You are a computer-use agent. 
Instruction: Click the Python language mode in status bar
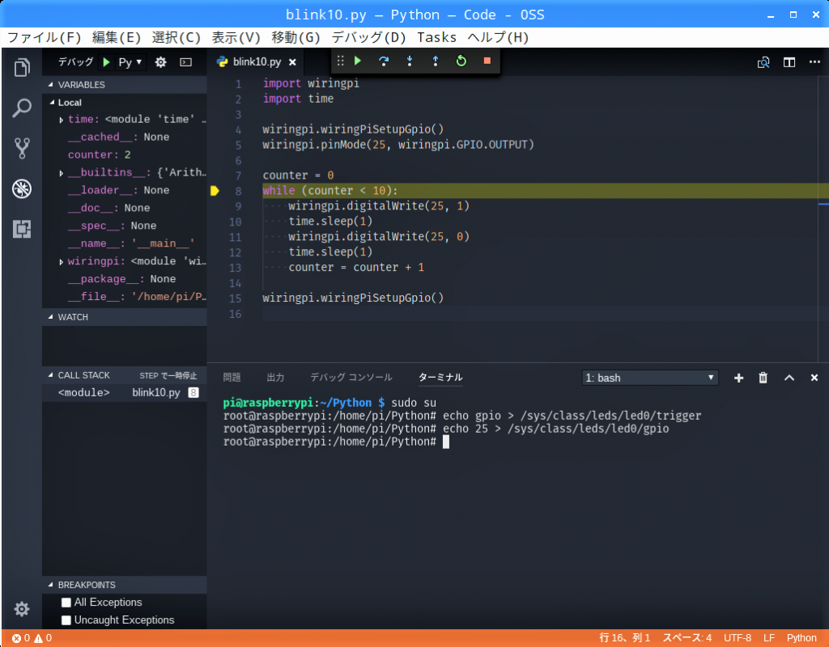[x=801, y=638]
